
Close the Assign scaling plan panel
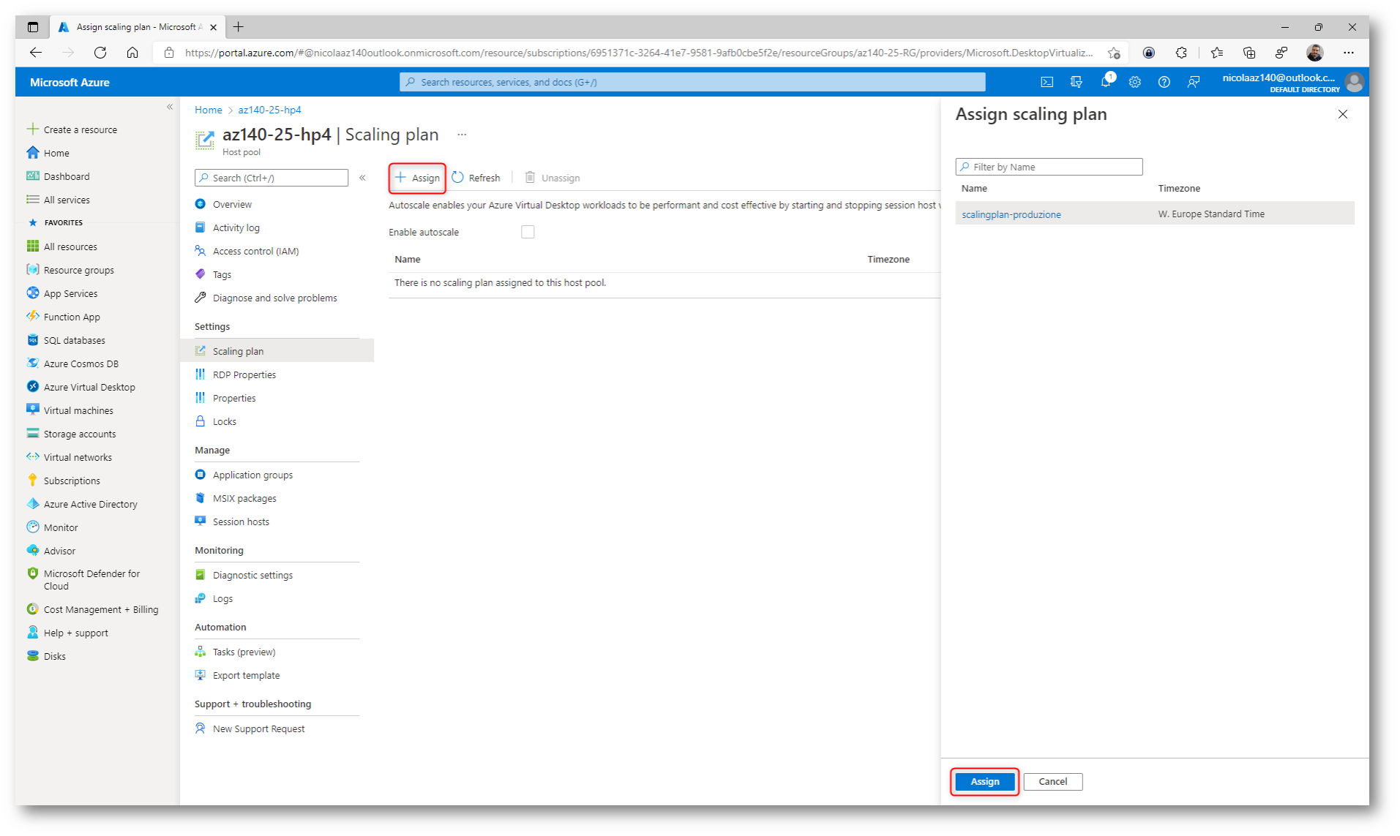click(x=1342, y=114)
